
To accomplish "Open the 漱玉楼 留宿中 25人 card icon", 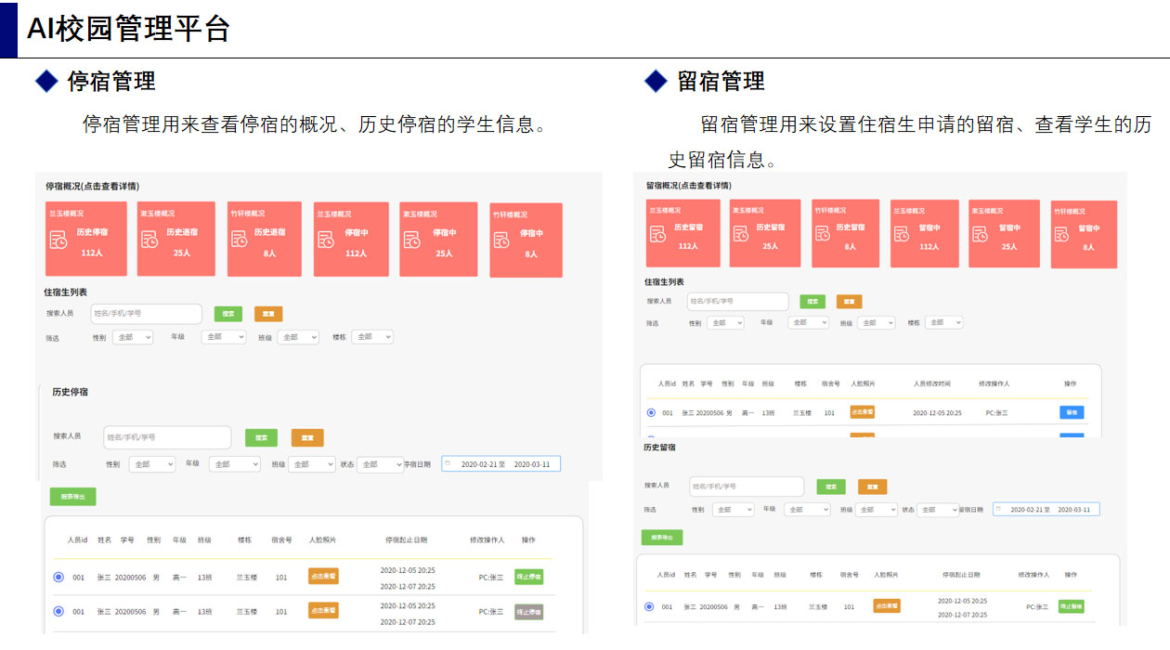I will 980,234.
